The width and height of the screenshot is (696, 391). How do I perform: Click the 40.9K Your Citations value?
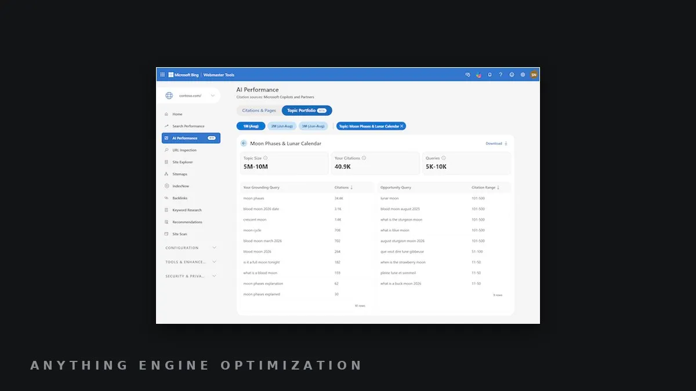[x=342, y=167]
